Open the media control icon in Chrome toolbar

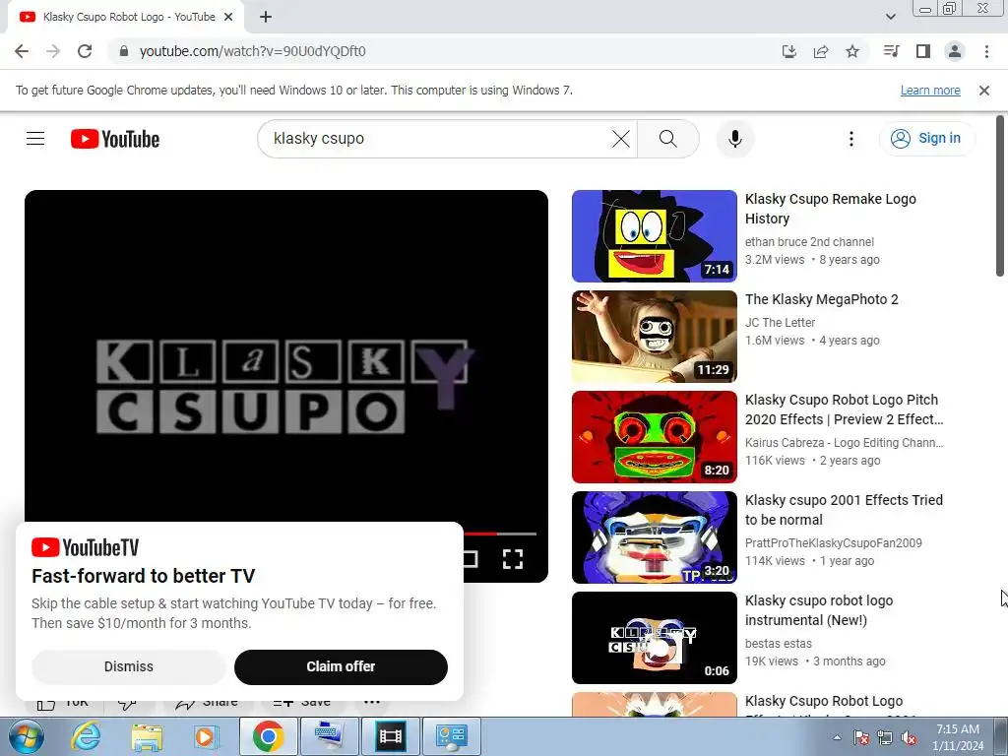coord(892,51)
